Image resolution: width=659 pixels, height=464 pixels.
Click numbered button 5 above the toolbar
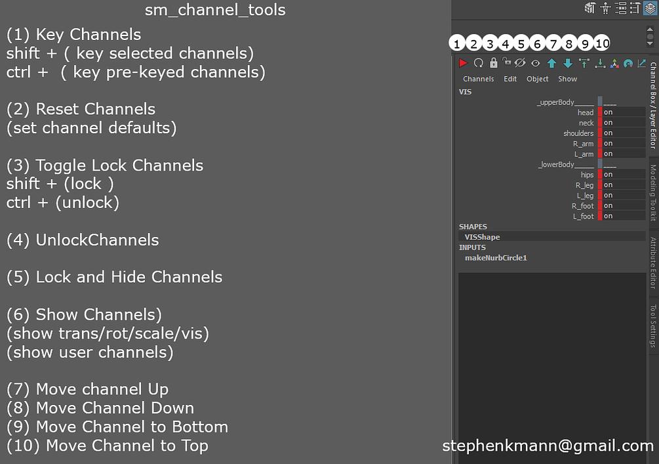click(521, 43)
